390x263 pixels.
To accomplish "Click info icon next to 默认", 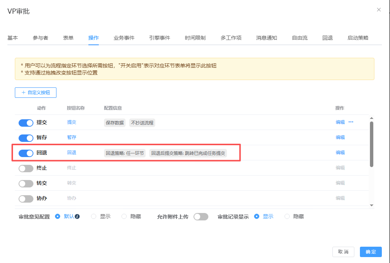I will tap(77, 216).
